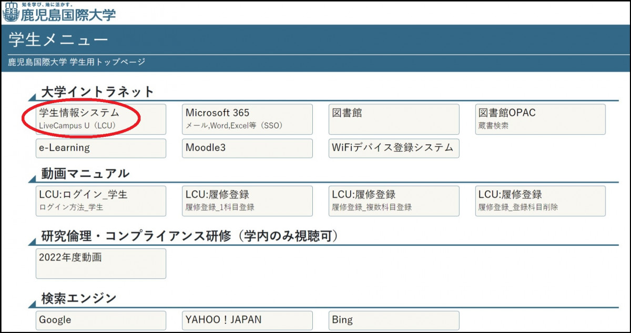This screenshot has height=333, width=631.
Task: Click the 学生メニュー page title
Action: tap(58, 40)
